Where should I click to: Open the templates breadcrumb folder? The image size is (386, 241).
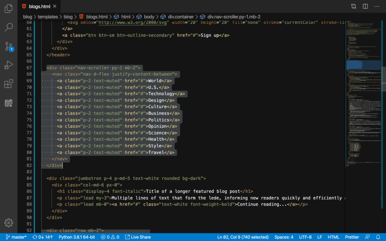coord(48,17)
